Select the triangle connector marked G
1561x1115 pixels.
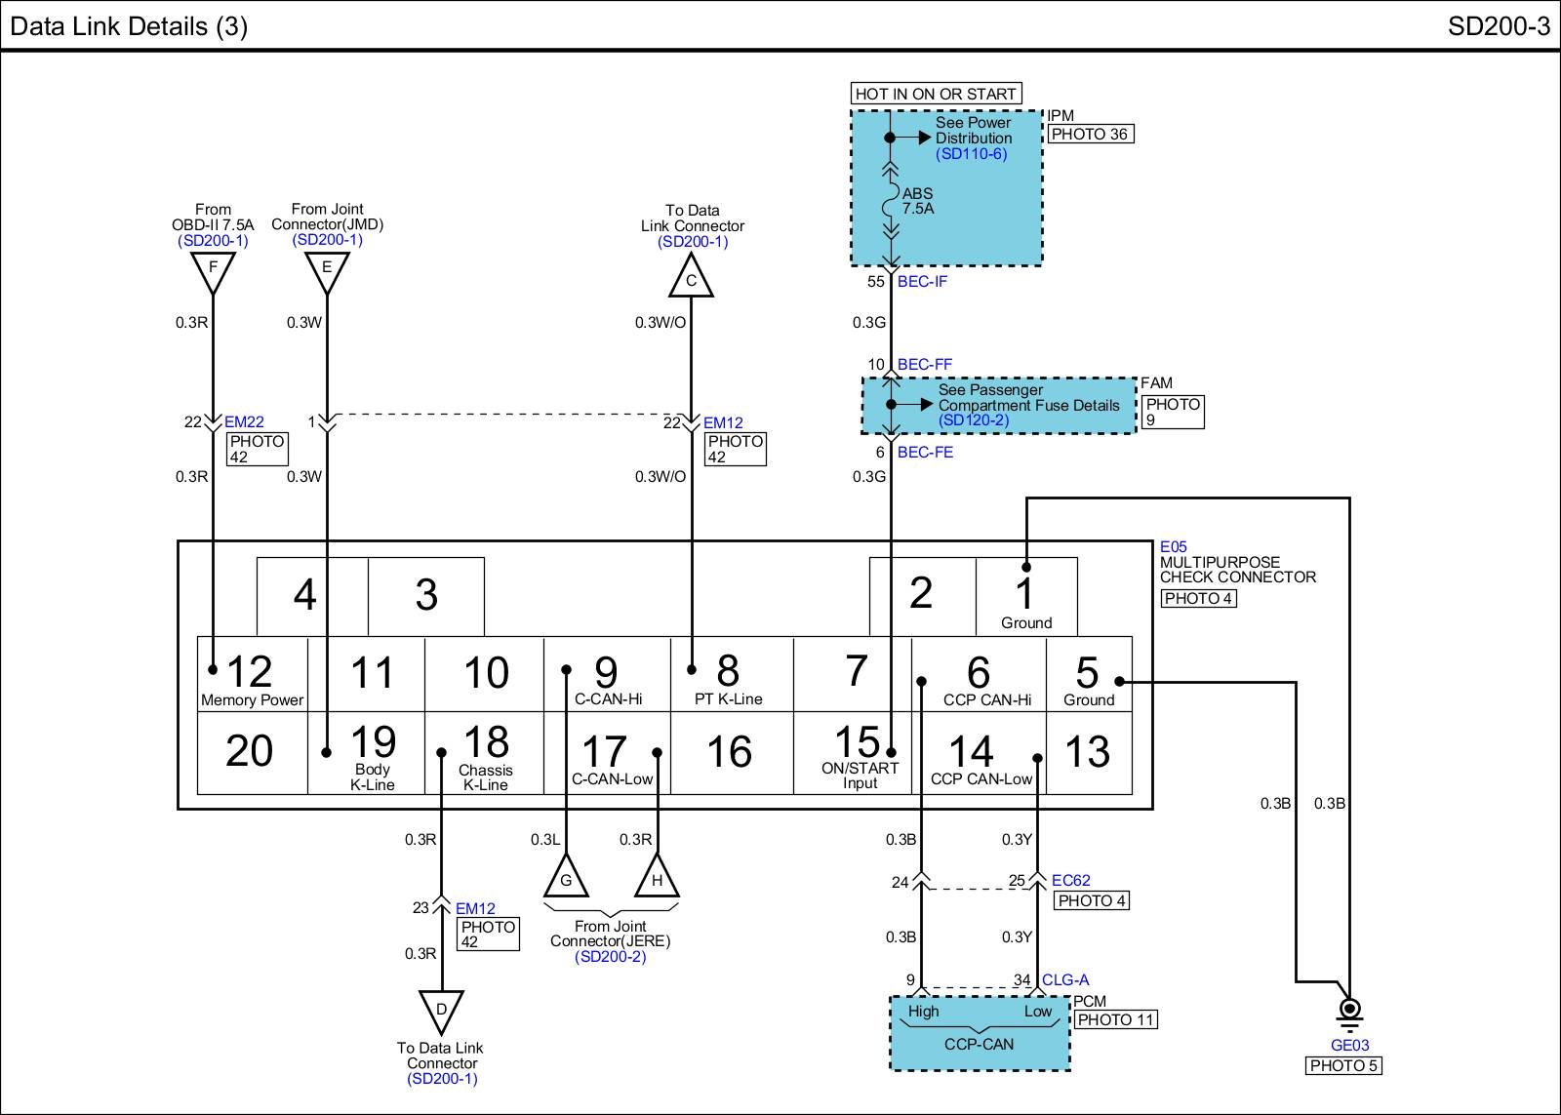coord(566,878)
